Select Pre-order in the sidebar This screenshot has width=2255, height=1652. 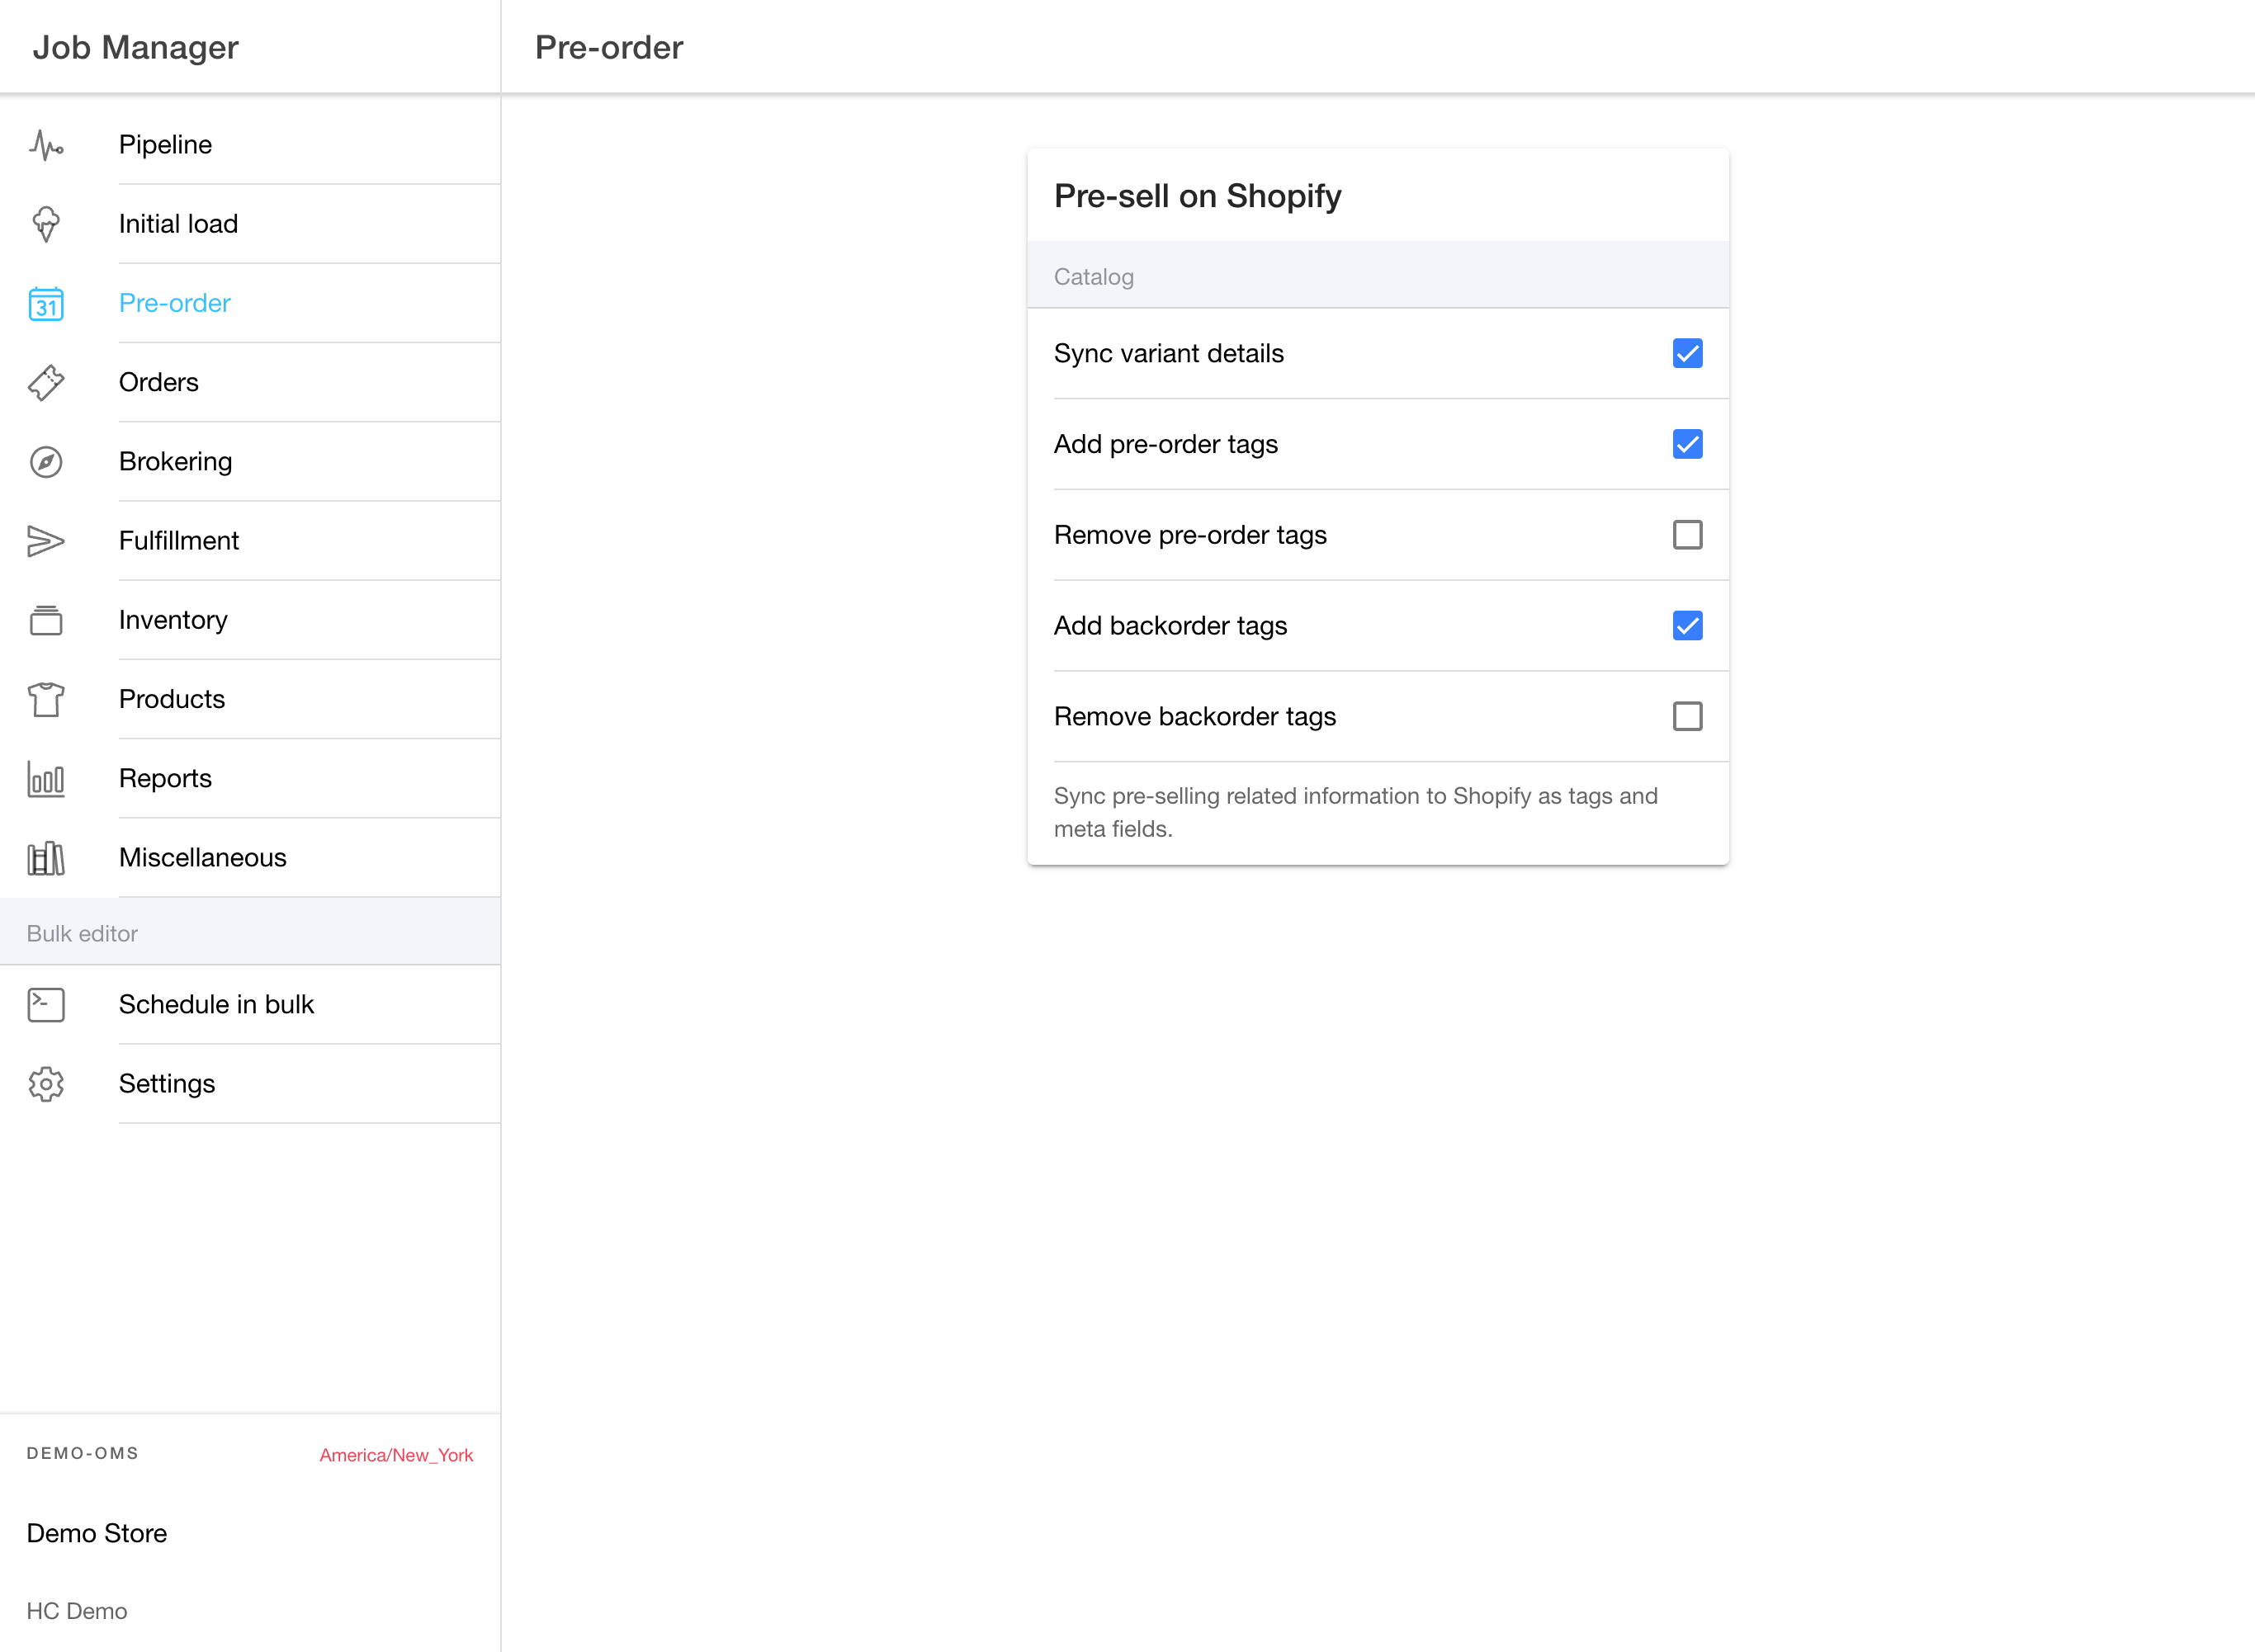174,303
